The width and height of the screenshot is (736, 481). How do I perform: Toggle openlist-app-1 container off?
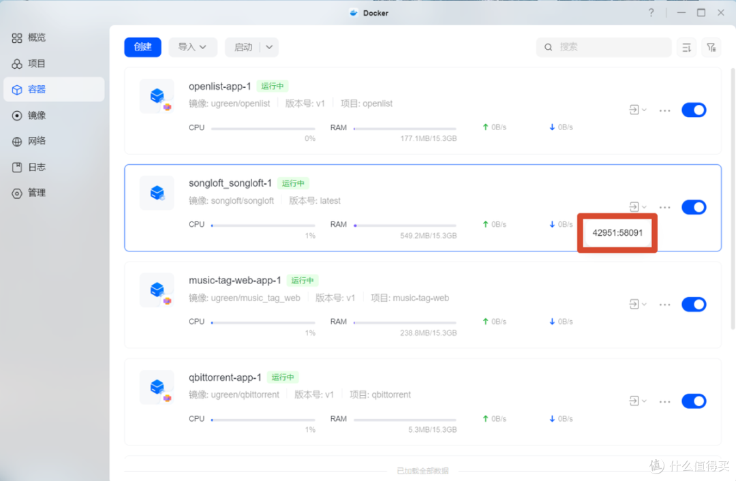point(694,110)
